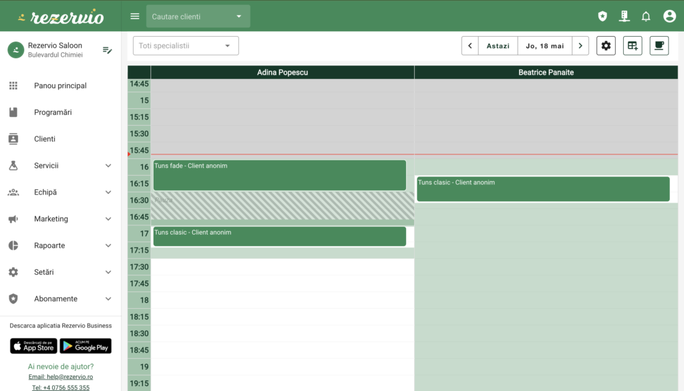Click the Google Play download badge
The width and height of the screenshot is (684, 391).
click(85, 346)
